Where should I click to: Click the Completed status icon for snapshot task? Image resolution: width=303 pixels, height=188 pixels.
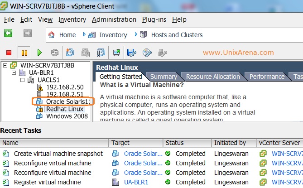click(168, 154)
